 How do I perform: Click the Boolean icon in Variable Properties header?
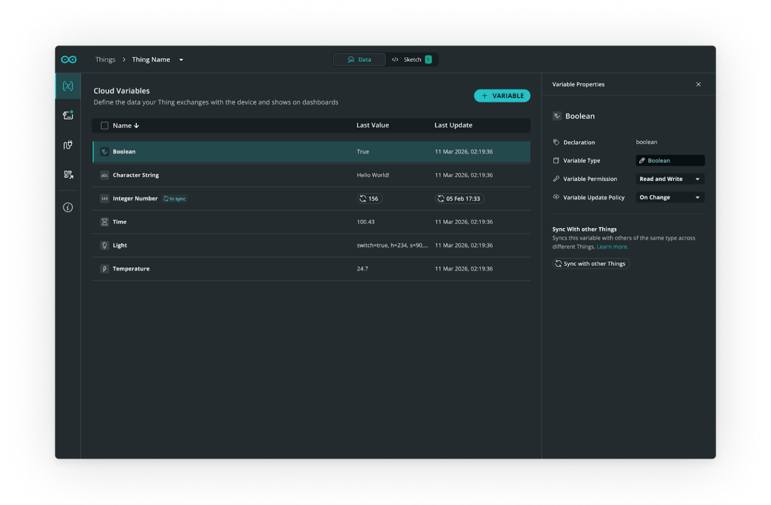pos(557,116)
